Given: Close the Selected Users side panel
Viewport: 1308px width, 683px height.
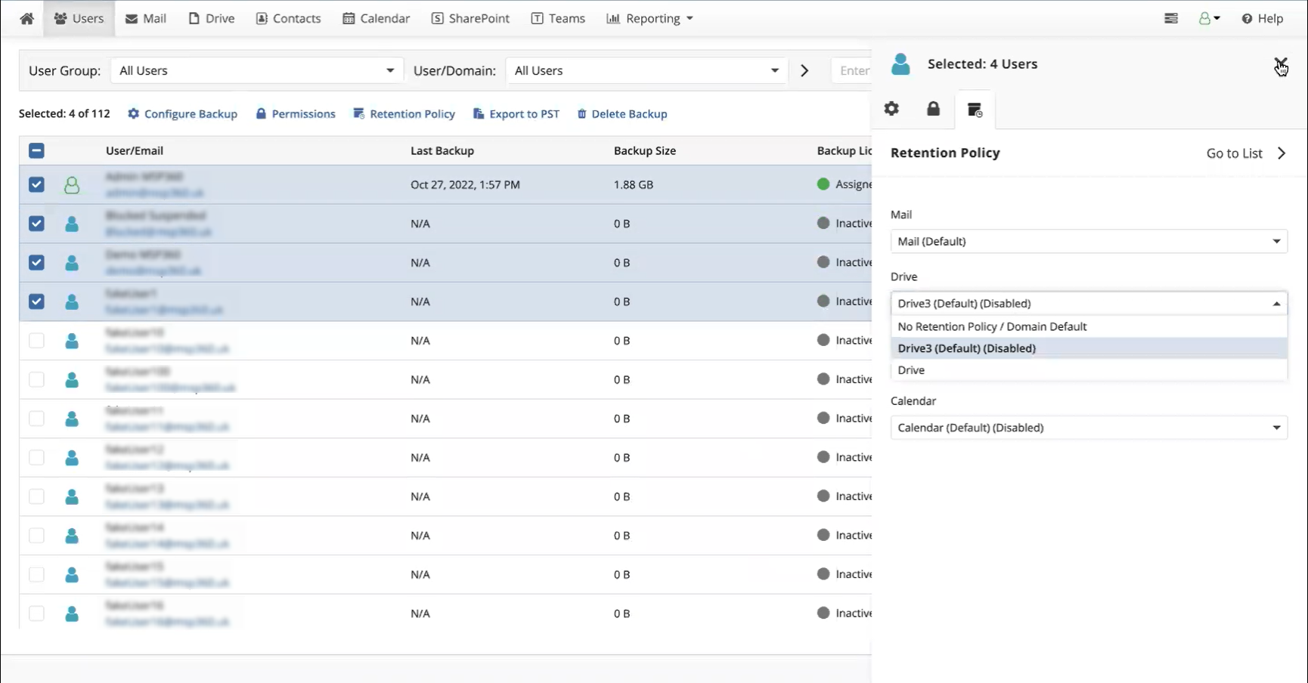Looking at the screenshot, I should coord(1280,63).
